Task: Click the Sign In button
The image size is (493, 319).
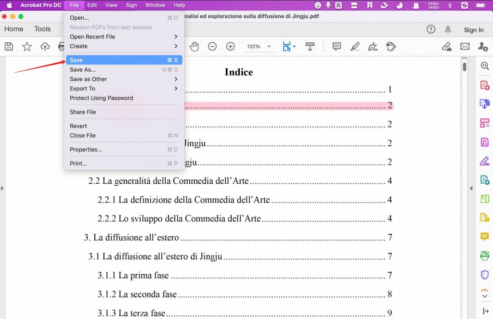Action: pyautogui.click(x=474, y=29)
